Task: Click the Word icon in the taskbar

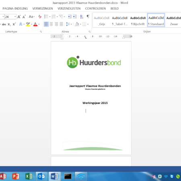Action: [x=54, y=176]
